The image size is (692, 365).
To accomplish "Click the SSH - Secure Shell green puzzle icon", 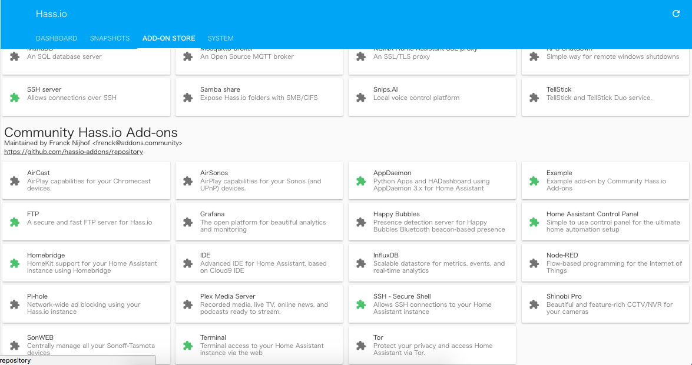I will point(361,304).
